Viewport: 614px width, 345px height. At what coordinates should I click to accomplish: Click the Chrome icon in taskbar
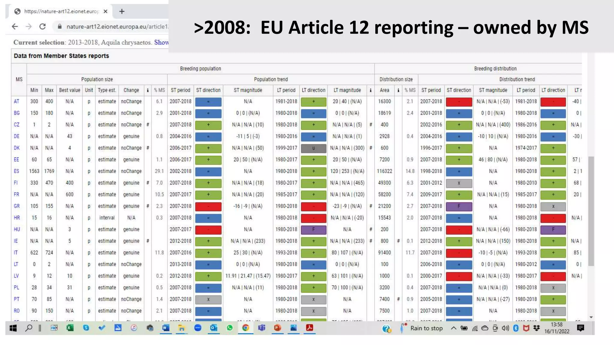tap(246, 328)
